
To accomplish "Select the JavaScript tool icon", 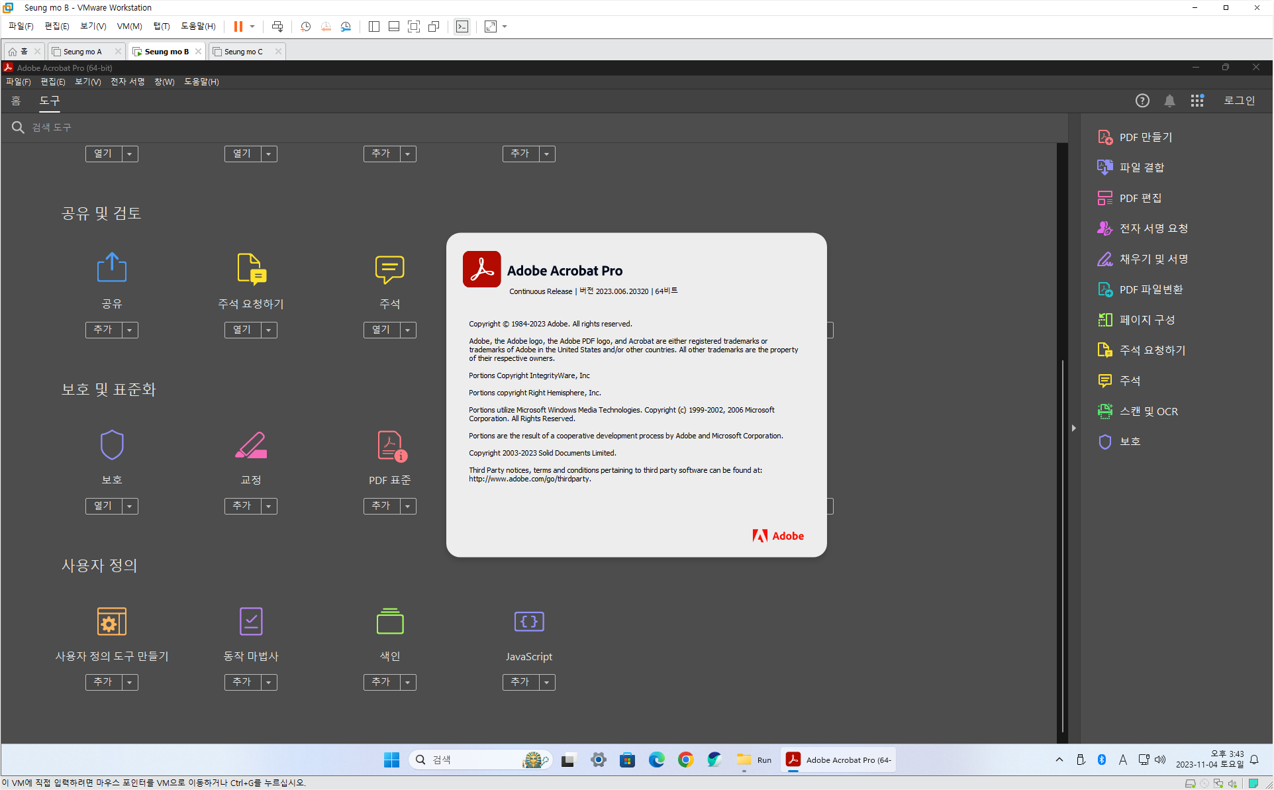I will 528,621.
